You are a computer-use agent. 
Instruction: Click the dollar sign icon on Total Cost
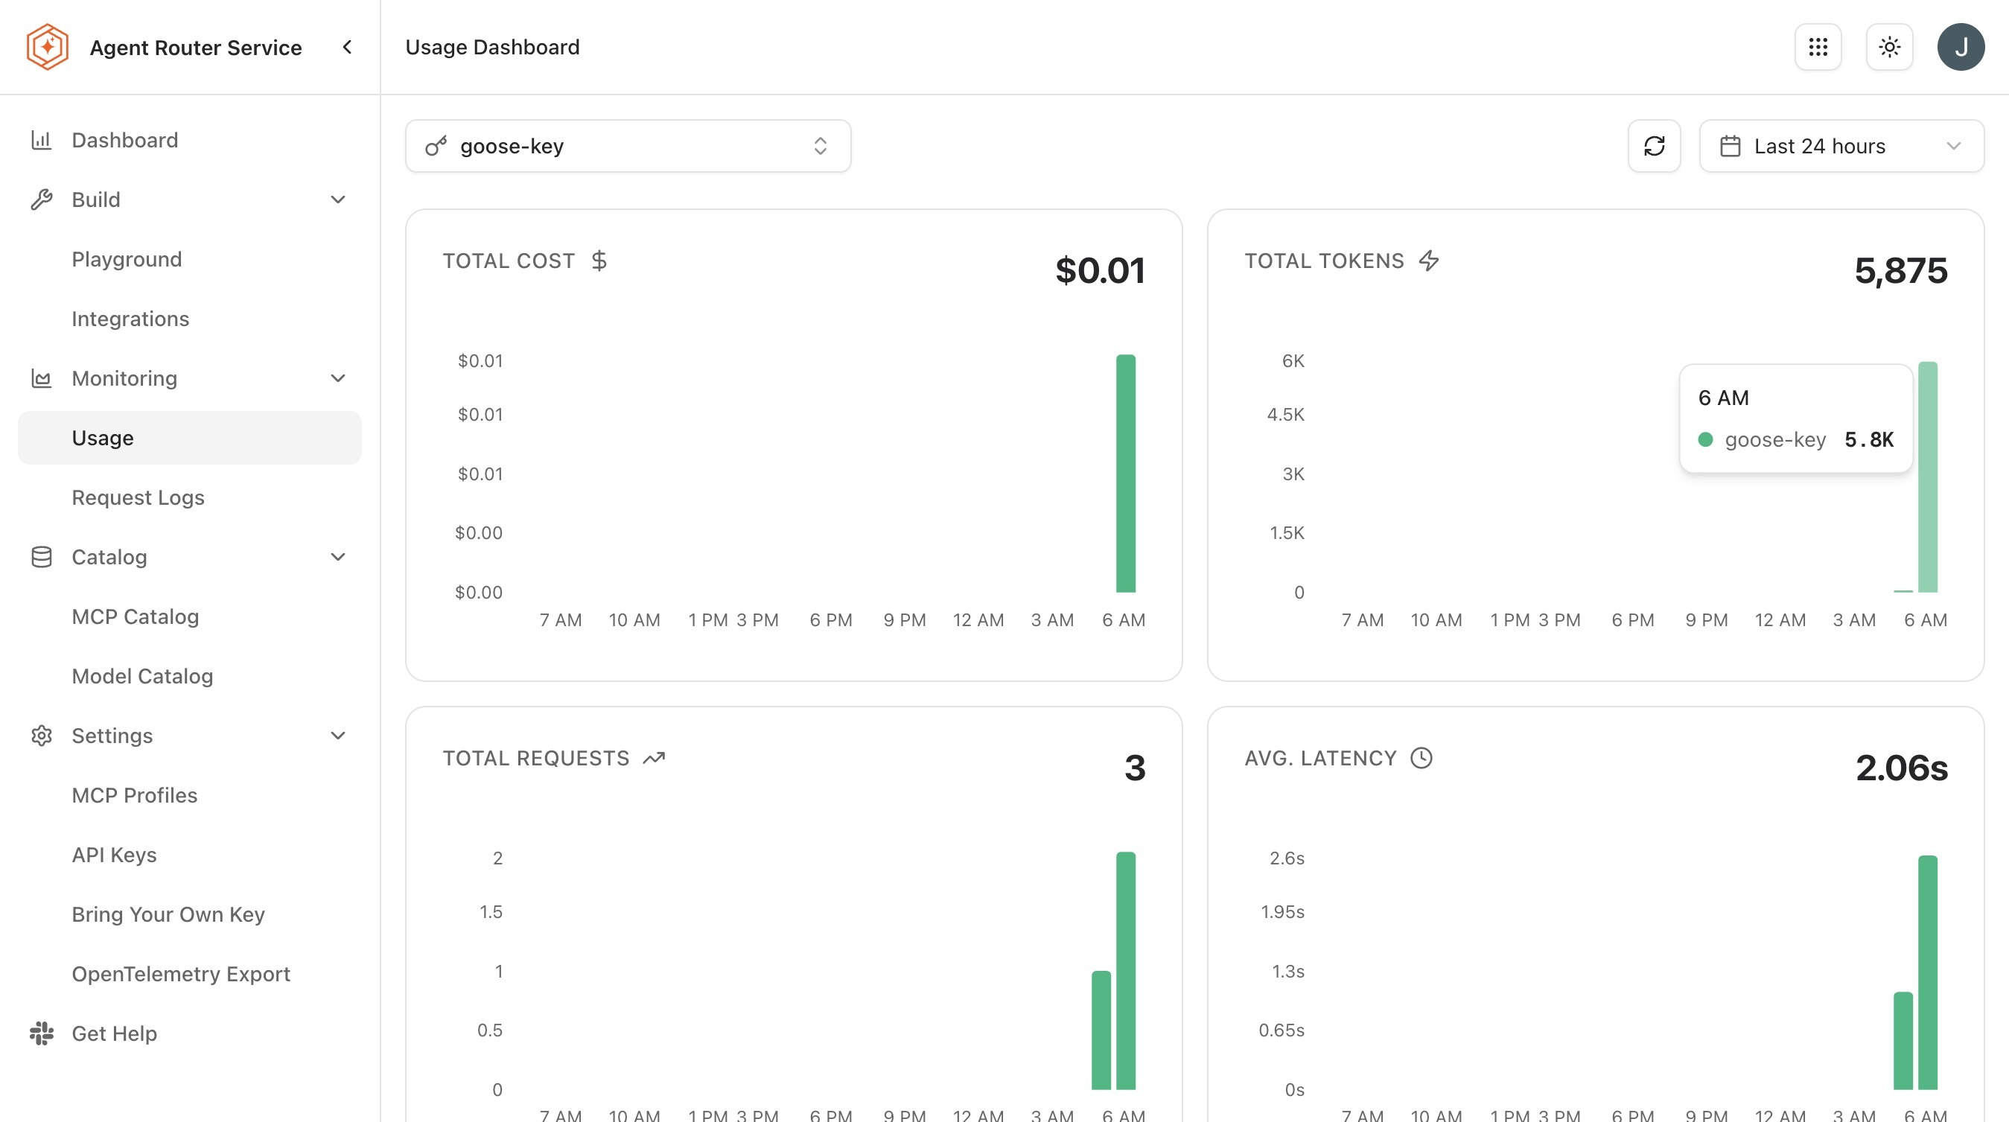click(599, 261)
